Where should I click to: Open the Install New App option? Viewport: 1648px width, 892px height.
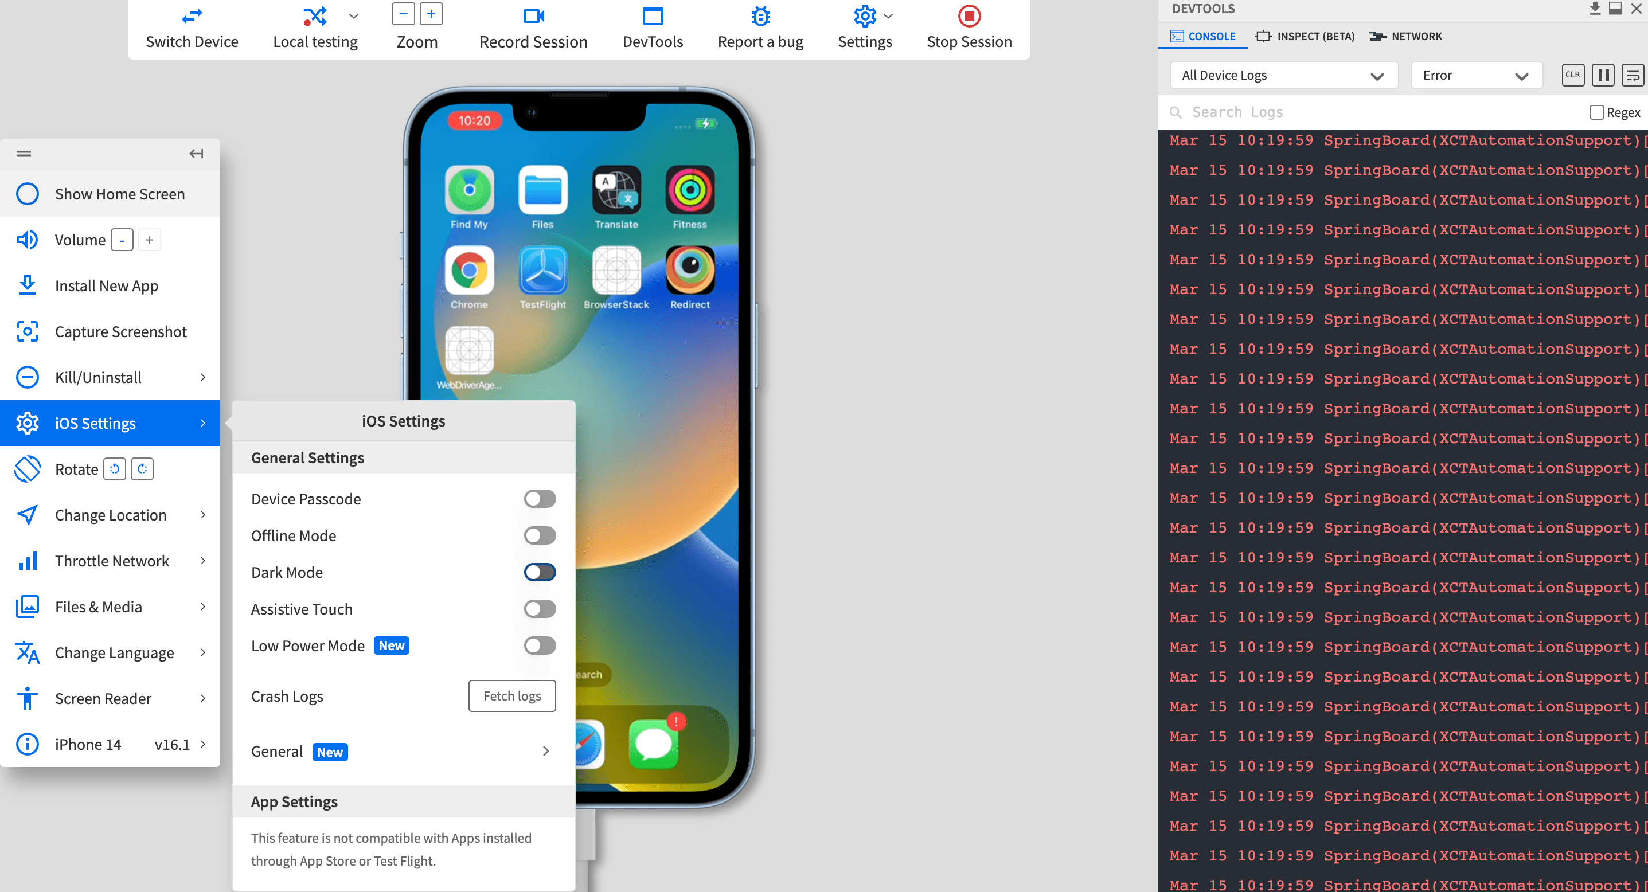click(106, 285)
